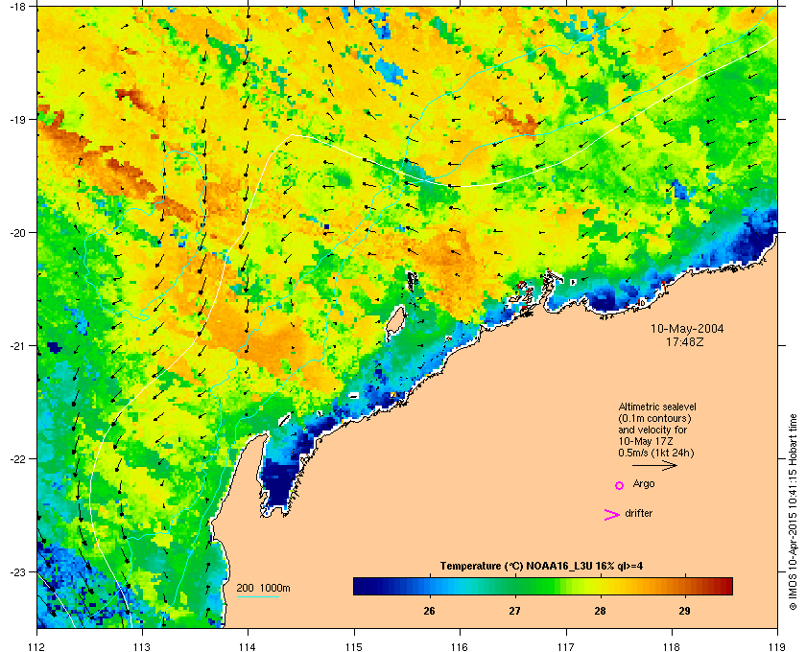Click the 'and velocity for' legend line

click(x=652, y=430)
